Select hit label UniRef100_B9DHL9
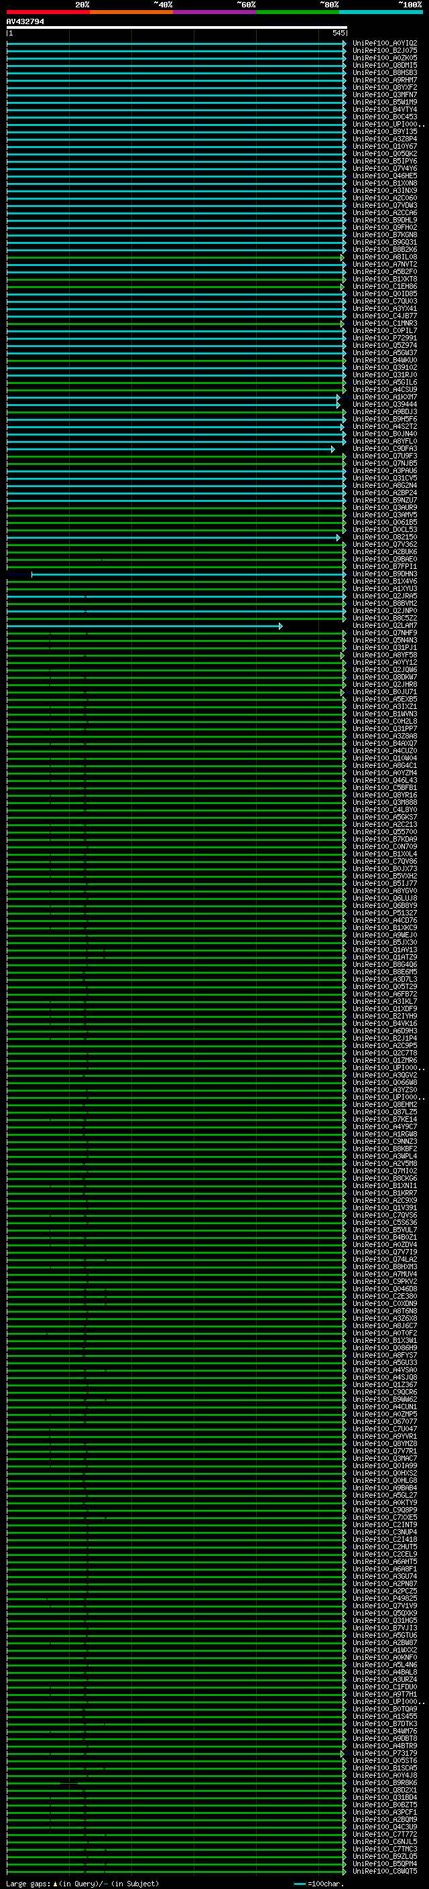Screen dimensions: 429x1889 click(385, 220)
